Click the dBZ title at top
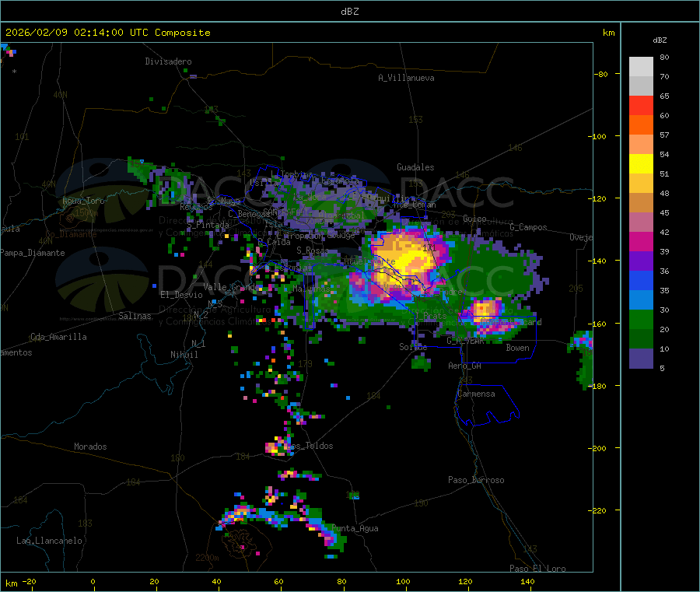Viewport: 700px width, 592px height. [349, 12]
